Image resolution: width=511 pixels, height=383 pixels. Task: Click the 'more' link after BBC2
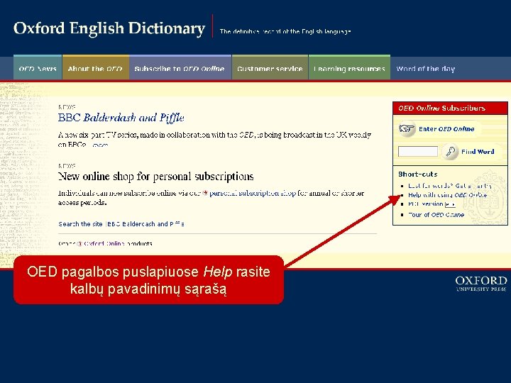[x=99, y=145]
